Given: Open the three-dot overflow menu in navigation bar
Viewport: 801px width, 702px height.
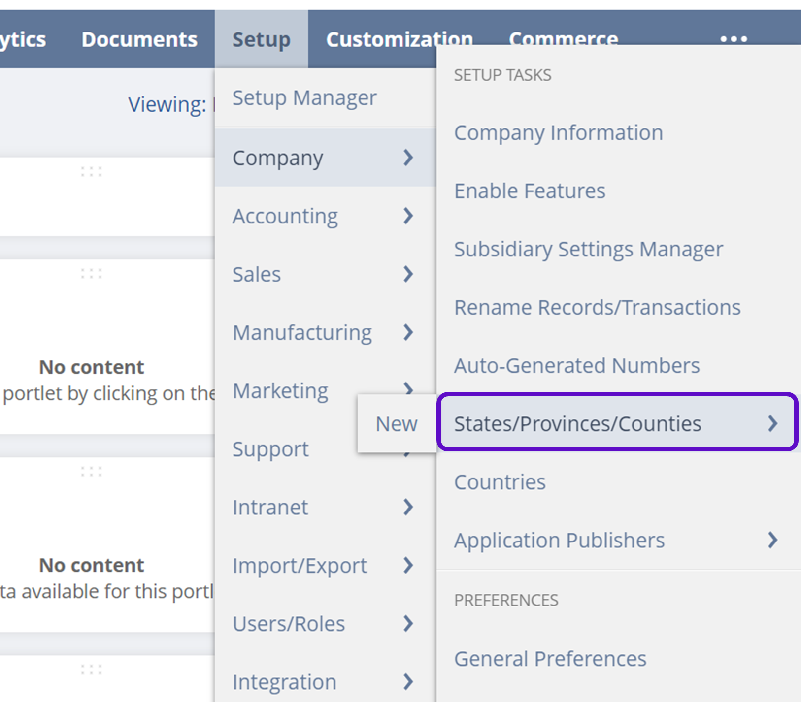Looking at the screenshot, I should [734, 39].
